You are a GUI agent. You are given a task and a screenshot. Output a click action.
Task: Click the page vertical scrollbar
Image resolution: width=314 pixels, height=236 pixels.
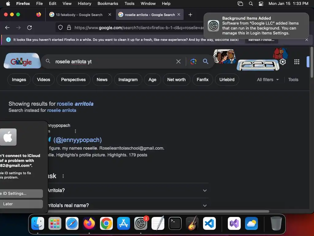point(312,62)
